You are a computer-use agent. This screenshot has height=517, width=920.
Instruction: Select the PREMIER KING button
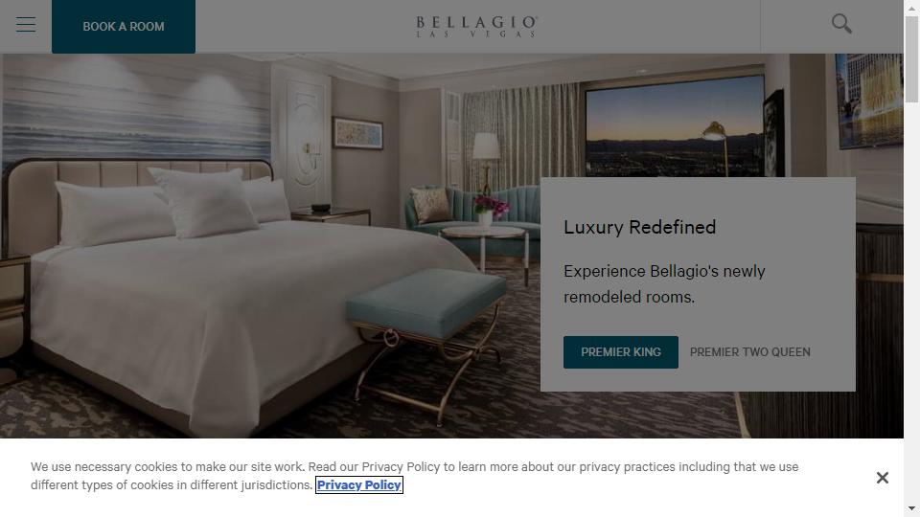point(621,352)
